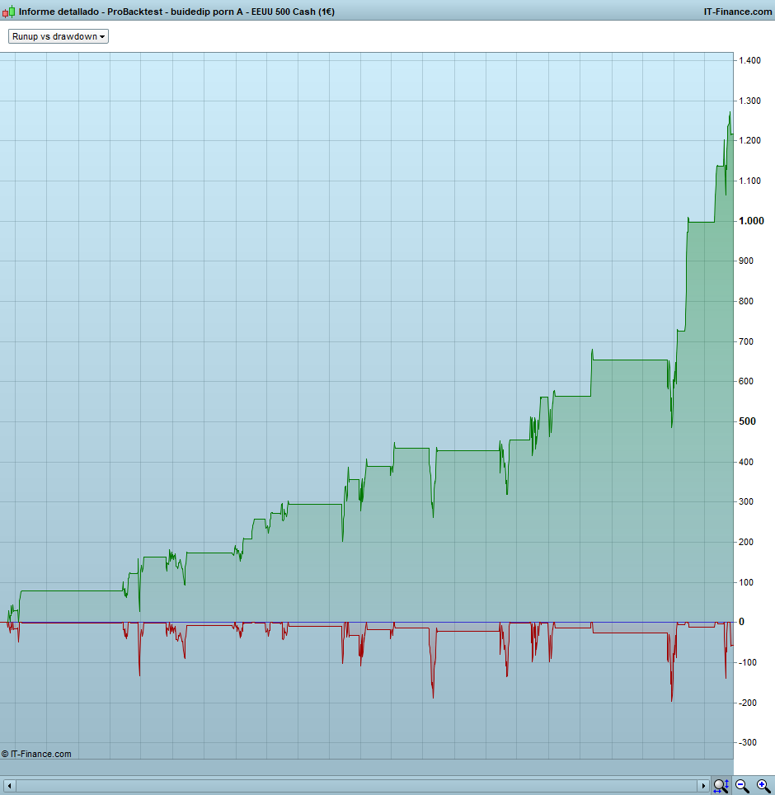Click the 700 axis label

point(746,341)
